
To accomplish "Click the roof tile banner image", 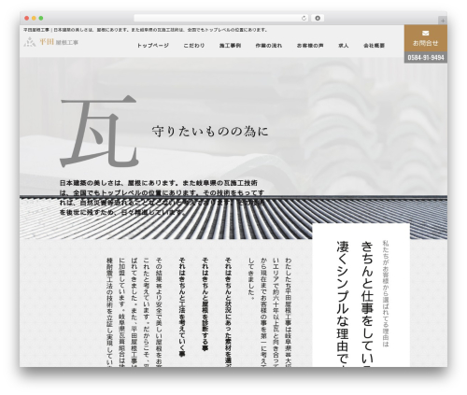I will [233, 218].
